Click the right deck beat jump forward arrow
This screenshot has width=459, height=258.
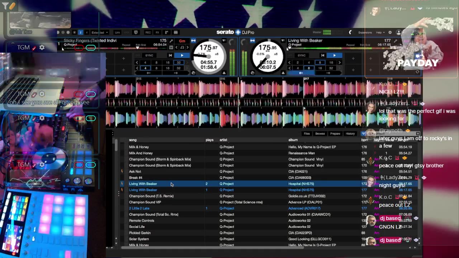point(328,73)
